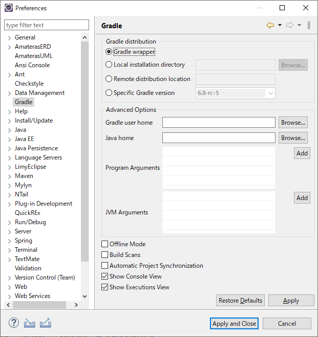Select Plug-in Development in tree

44,204
